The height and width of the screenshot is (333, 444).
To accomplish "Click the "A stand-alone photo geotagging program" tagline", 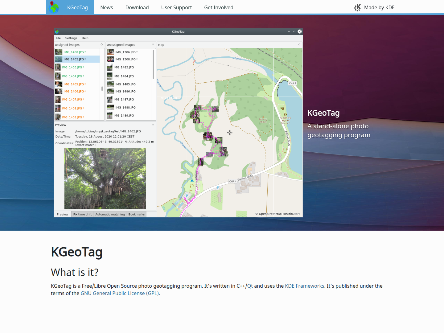I will pos(339,130).
